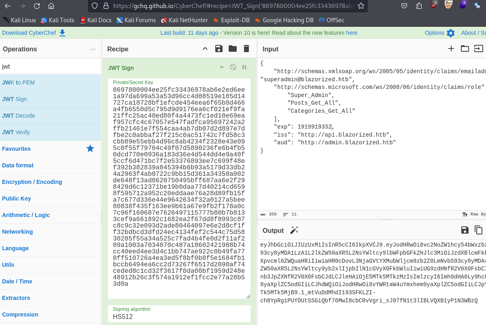Save output to file

(x=465, y=230)
